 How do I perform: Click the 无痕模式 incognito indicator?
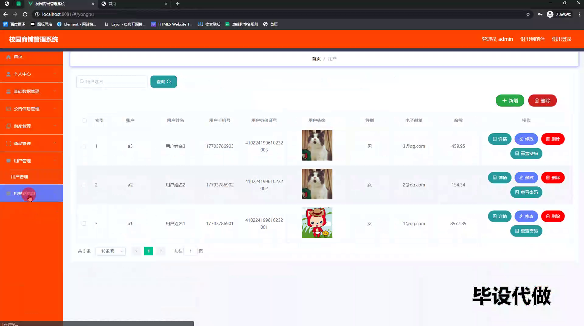coord(559,14)
